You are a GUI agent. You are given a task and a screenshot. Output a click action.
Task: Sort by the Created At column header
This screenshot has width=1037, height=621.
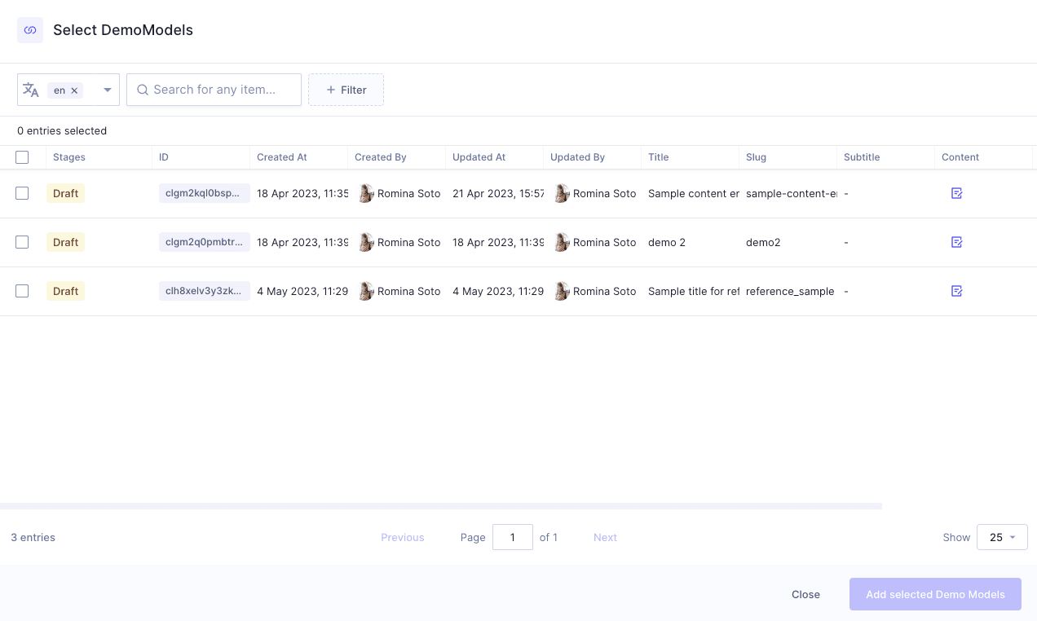pos(281,156)
